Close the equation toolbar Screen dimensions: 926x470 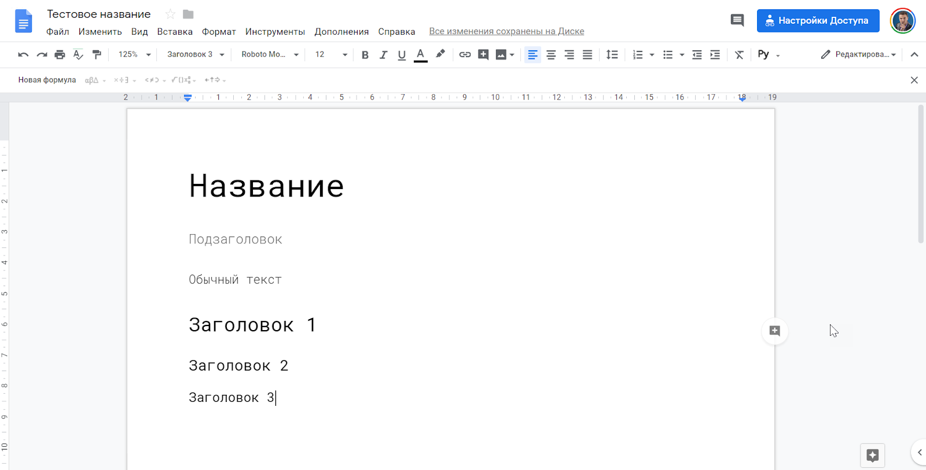[x=914, y=80]
